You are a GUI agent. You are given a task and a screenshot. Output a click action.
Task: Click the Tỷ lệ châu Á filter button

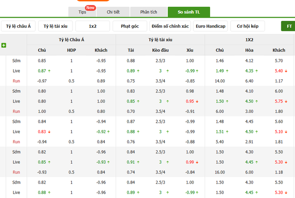19,26
